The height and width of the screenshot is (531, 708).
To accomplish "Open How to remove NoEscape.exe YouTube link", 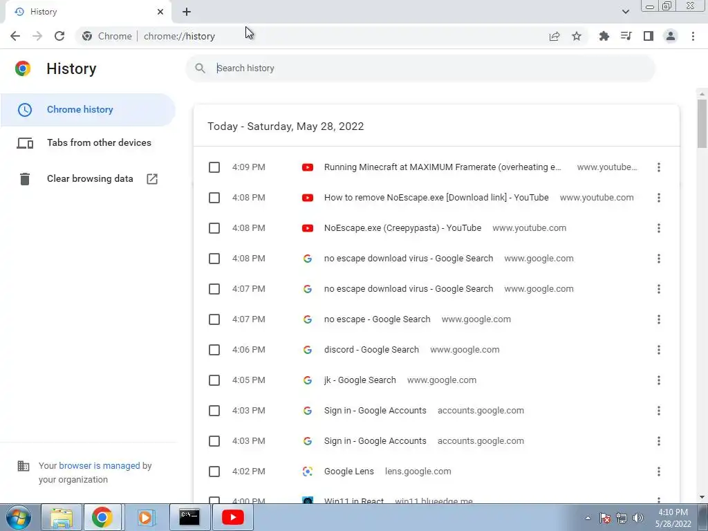I will [436, 197].
